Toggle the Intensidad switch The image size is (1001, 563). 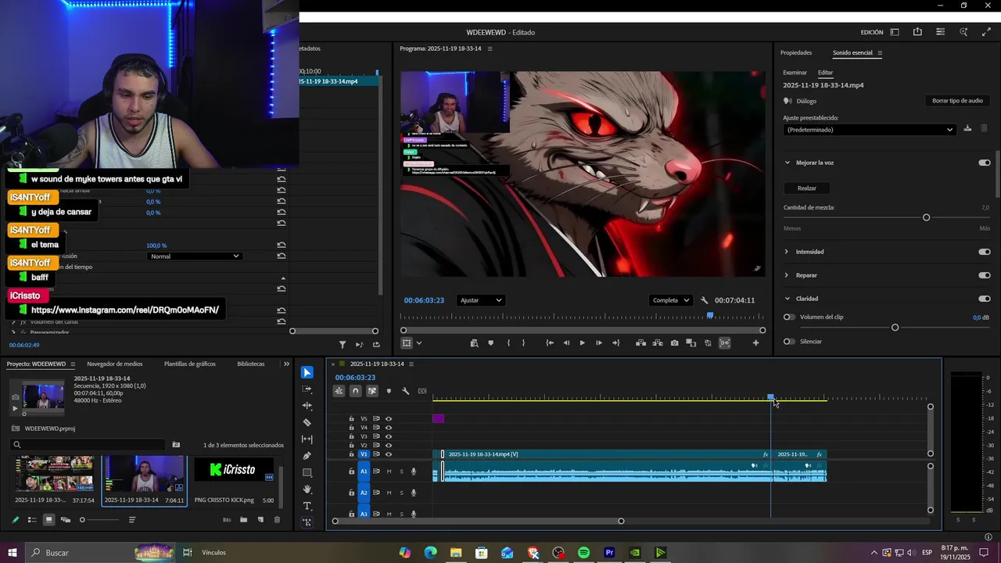coord(985,252)
